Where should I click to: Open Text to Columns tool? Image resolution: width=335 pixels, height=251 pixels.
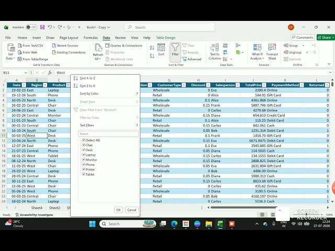pyautogui.click(x=215, y=52)
